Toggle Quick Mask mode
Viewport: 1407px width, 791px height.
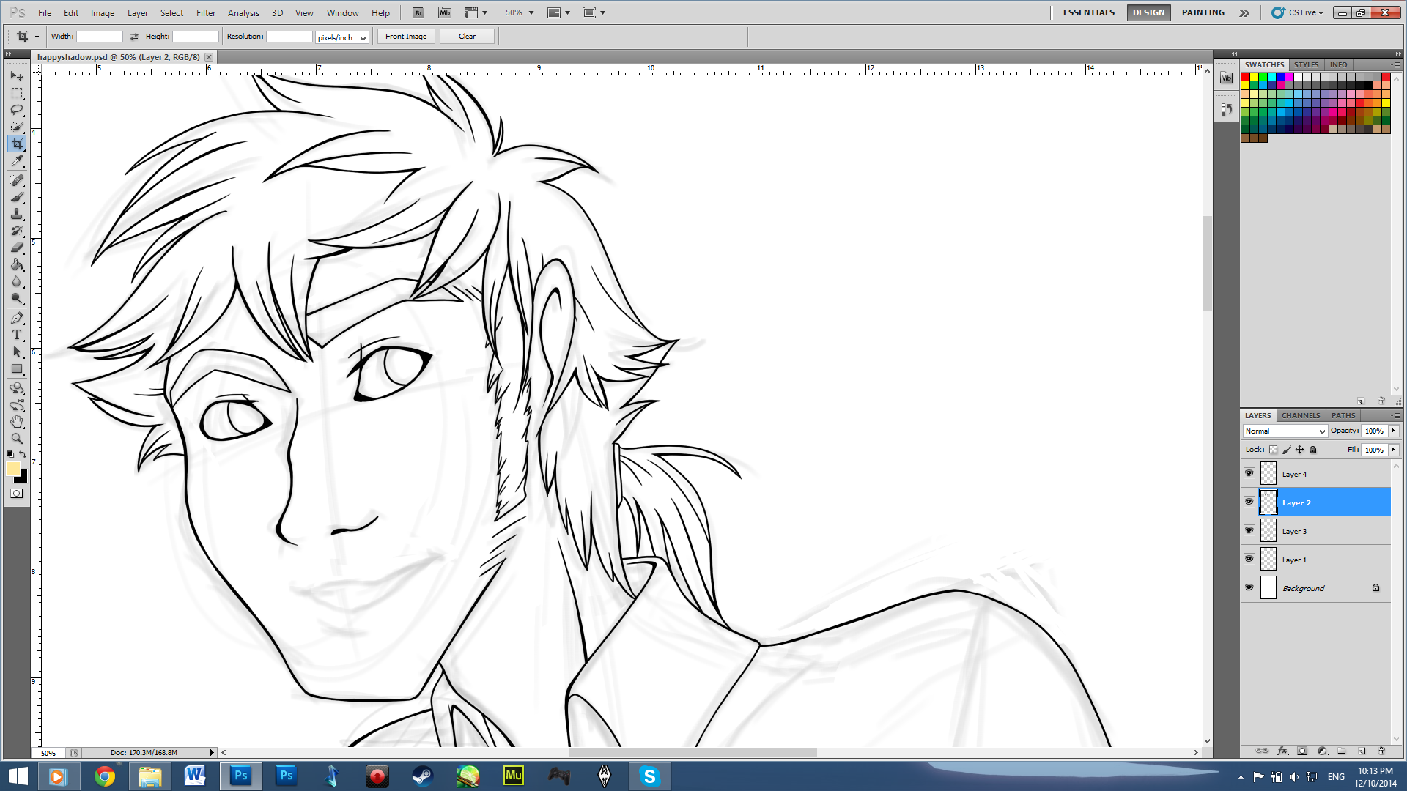(x=17, y=494)
